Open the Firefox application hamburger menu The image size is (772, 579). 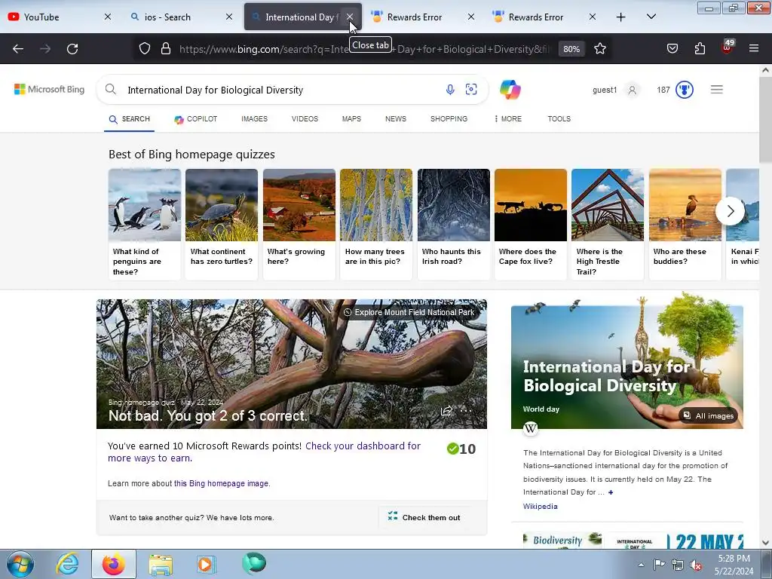click(x=754, y=49)
